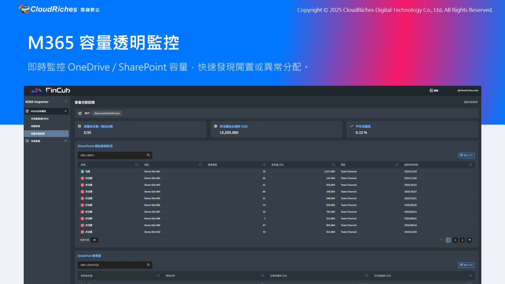Go to next page with the arrow icon
This screenshot has height=284, width=505.
pos(469,240)
